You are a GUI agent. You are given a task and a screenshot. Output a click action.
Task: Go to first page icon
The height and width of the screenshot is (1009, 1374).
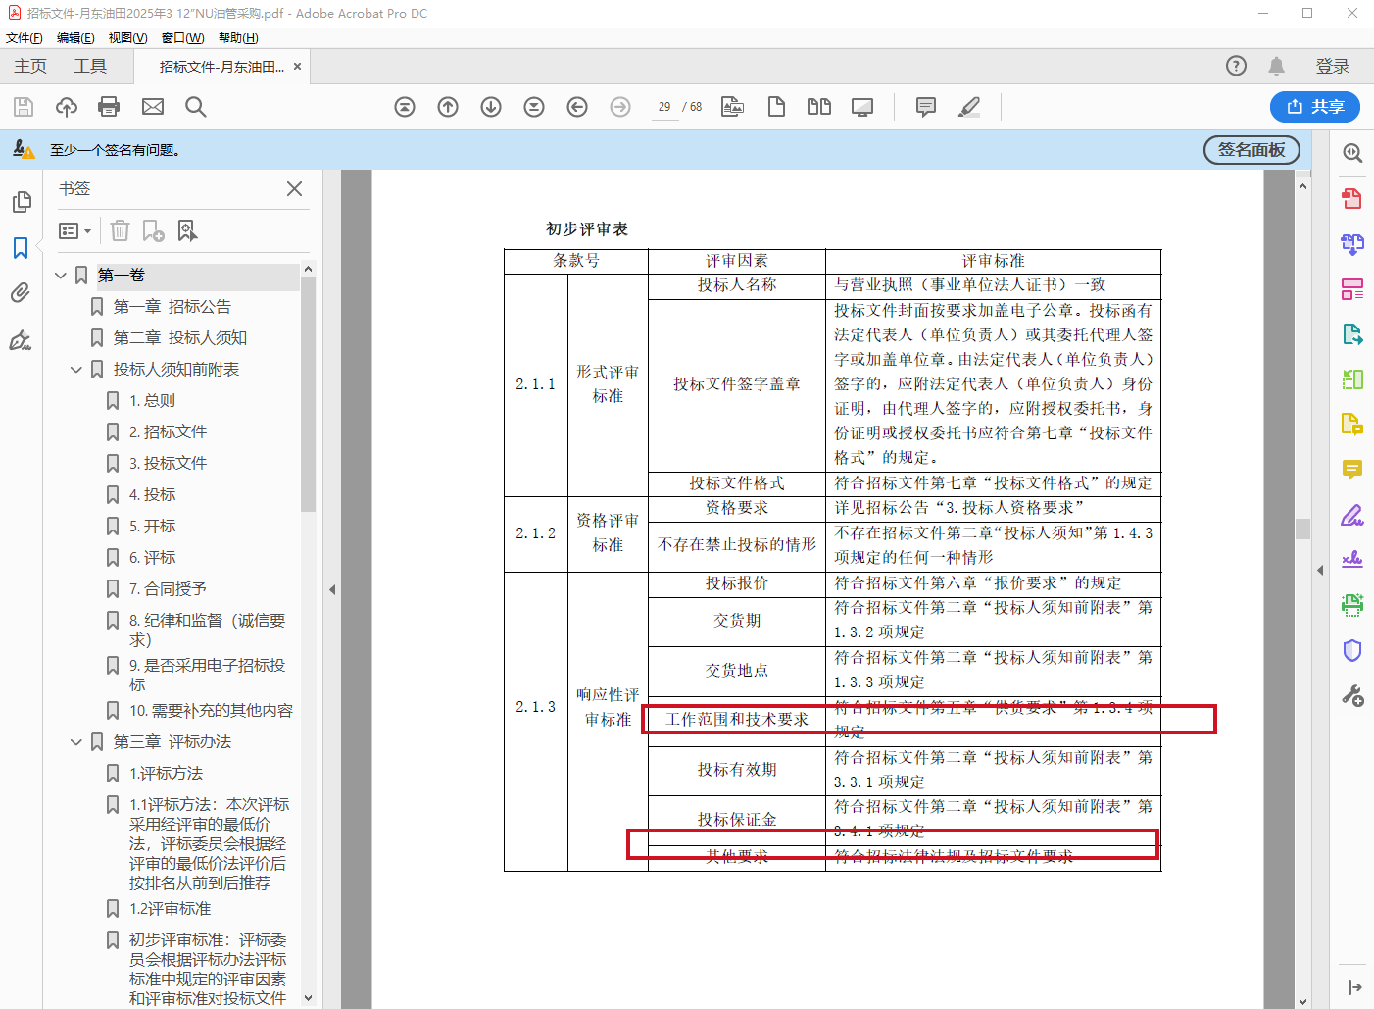[405, 107]
